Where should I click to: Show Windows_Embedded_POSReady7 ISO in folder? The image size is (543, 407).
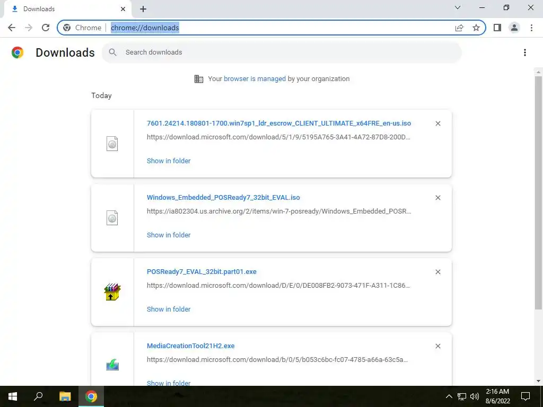169,235
